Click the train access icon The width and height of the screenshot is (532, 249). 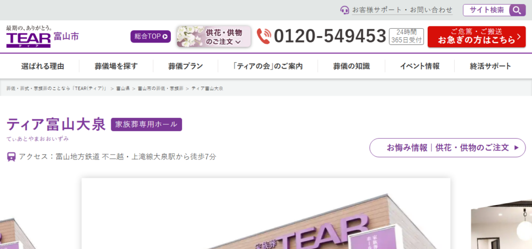click(x=11, y=157)
